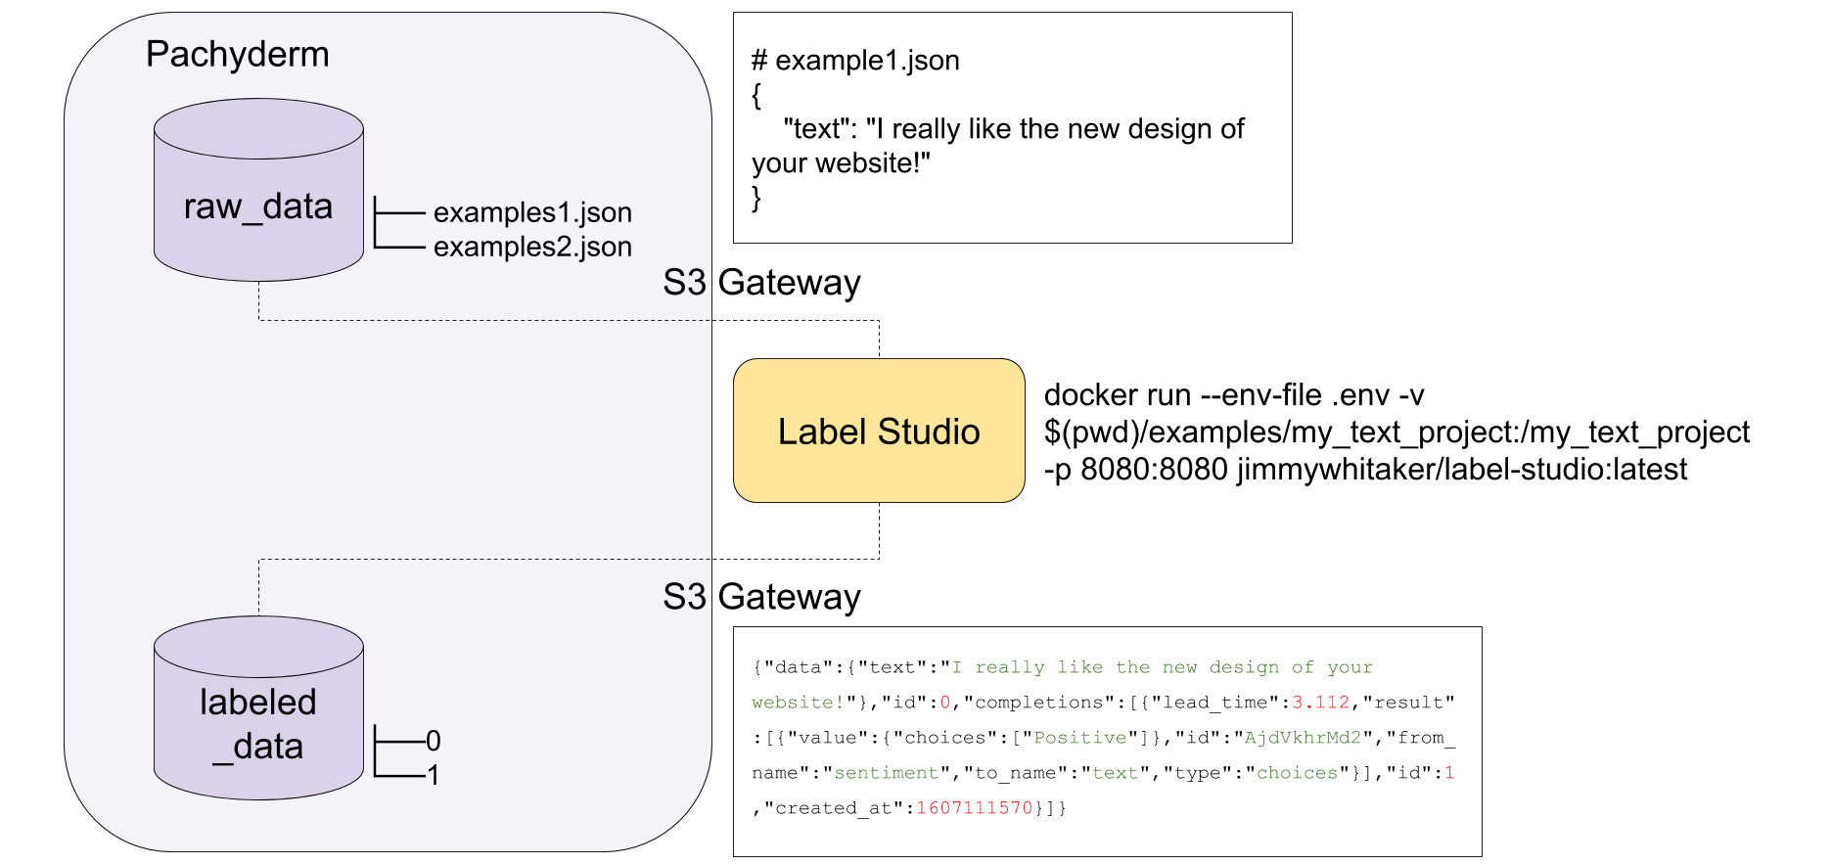
Task: Click the raw_data cylinder
Action: [x=258, y=190]
